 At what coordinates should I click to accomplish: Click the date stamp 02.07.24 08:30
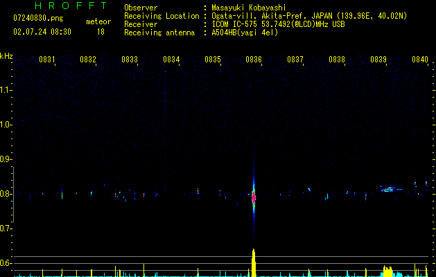click(42, 32)
